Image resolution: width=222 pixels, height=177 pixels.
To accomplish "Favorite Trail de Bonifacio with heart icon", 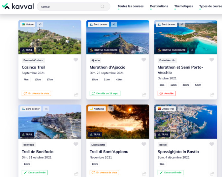I will [x=76, y=144].
